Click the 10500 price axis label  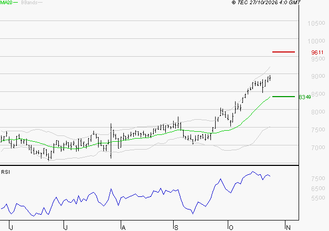(316, 23)
